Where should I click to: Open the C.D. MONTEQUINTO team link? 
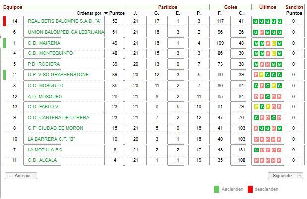pyautogui.click(x=50, y=53)
